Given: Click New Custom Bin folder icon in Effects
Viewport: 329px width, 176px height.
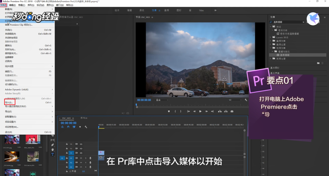Looking at the screenshot, I should [318, 63].
